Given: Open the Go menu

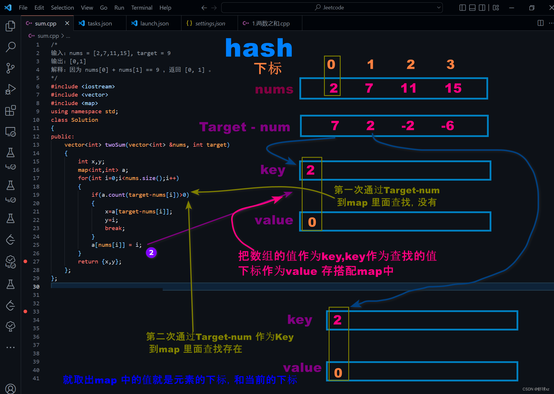Looking at the screenshot, I should [x=104, y=8].
